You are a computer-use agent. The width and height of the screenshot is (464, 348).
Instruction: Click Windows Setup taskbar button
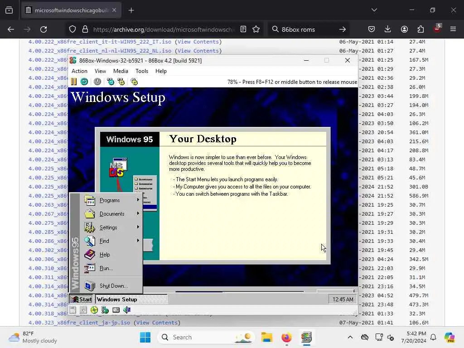(x=131, y=300)
